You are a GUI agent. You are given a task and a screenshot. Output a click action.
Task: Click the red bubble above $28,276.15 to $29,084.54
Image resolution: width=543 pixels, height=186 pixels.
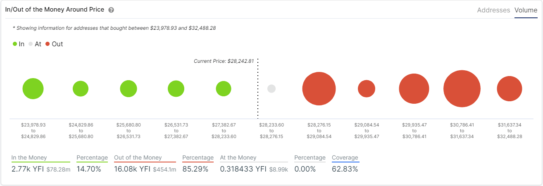(x=319, y=88)
